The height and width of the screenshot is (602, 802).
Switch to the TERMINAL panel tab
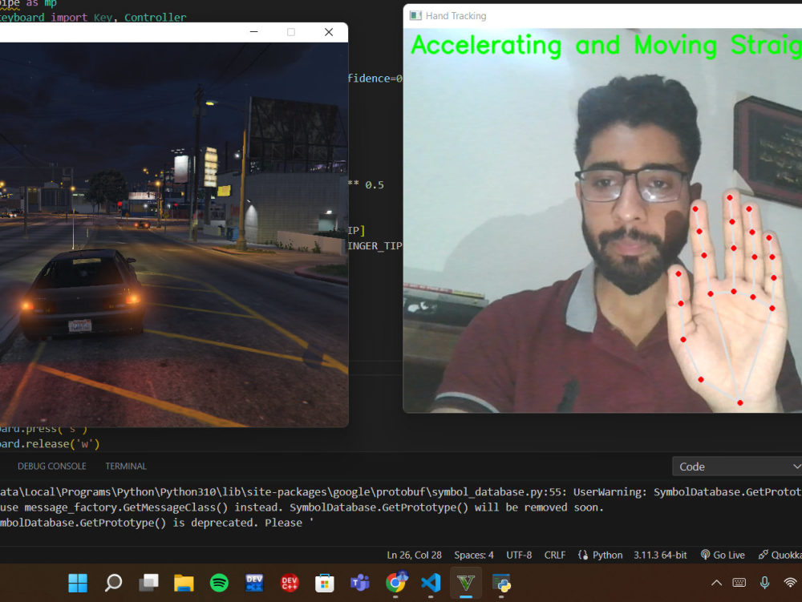coord(126,466)
